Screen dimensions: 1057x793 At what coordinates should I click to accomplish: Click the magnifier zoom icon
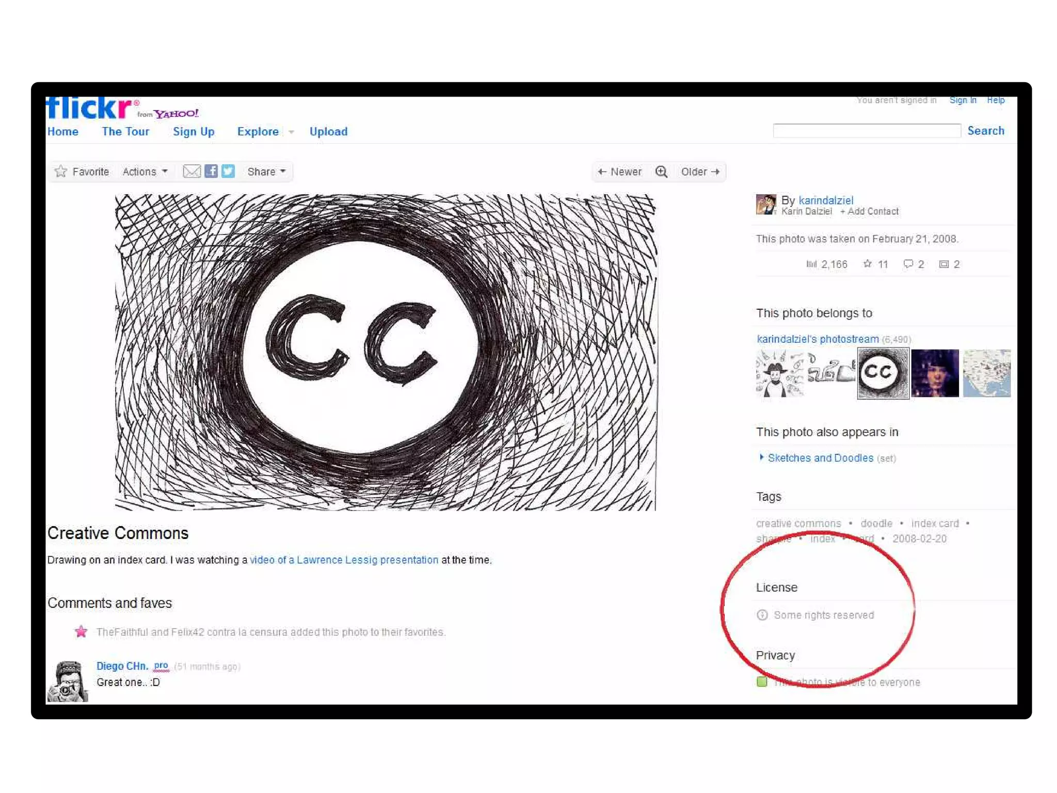tap(661, 171)
